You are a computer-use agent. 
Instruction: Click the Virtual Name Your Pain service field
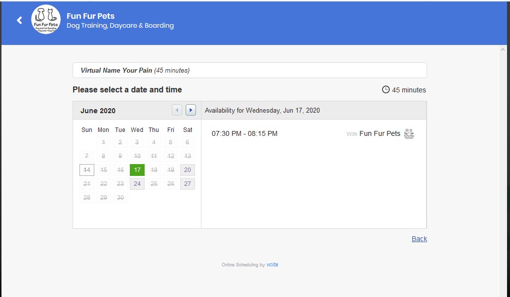click(249, 70)
